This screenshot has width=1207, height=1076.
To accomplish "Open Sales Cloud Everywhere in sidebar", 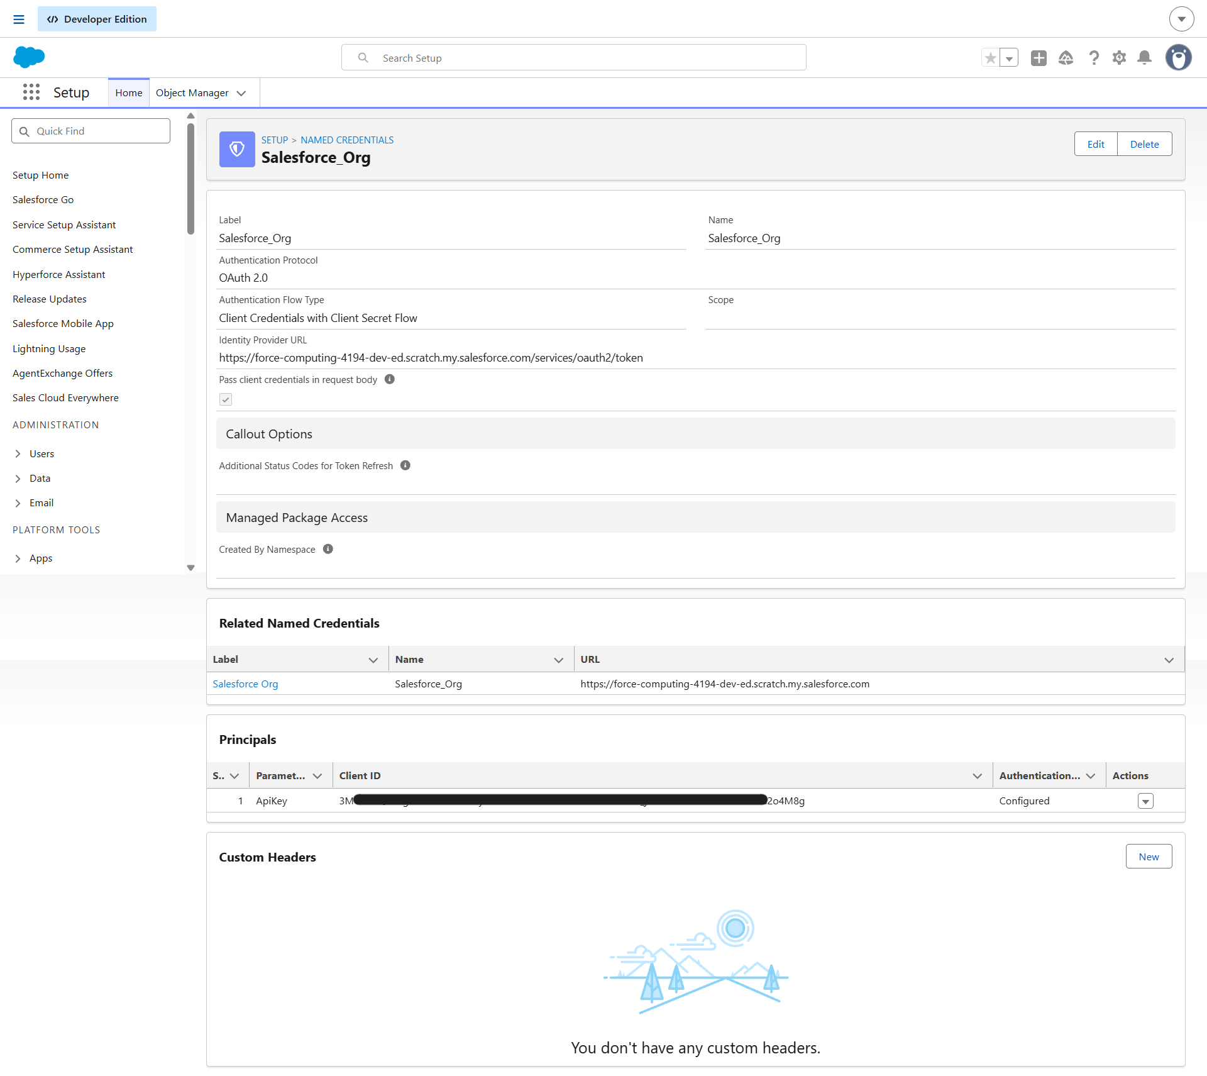I will point(66,398).
